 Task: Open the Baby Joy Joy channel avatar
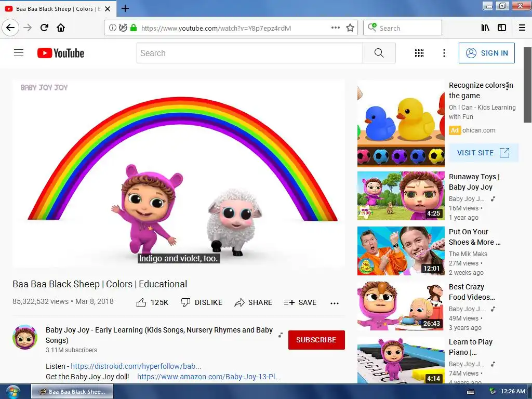[25, 337]
